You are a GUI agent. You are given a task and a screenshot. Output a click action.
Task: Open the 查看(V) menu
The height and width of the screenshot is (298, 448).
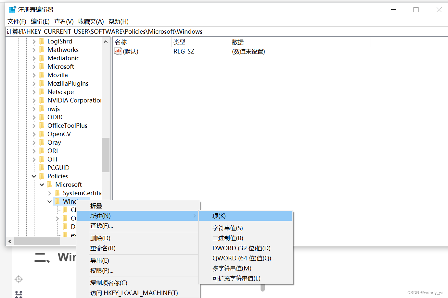point(64,21)
